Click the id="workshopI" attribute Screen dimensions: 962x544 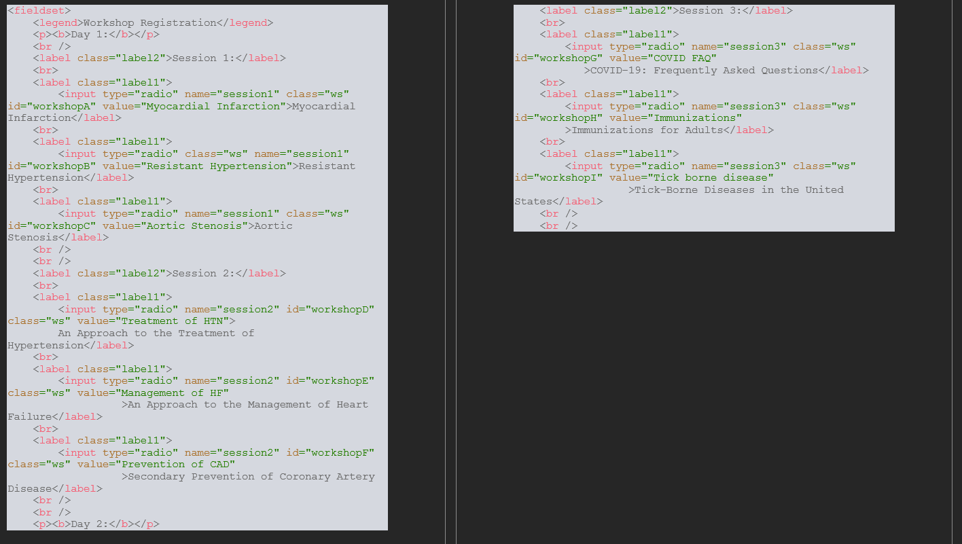pyautogui.click(x=559, y=178)
